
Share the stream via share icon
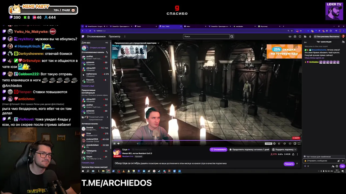(293, 154)
